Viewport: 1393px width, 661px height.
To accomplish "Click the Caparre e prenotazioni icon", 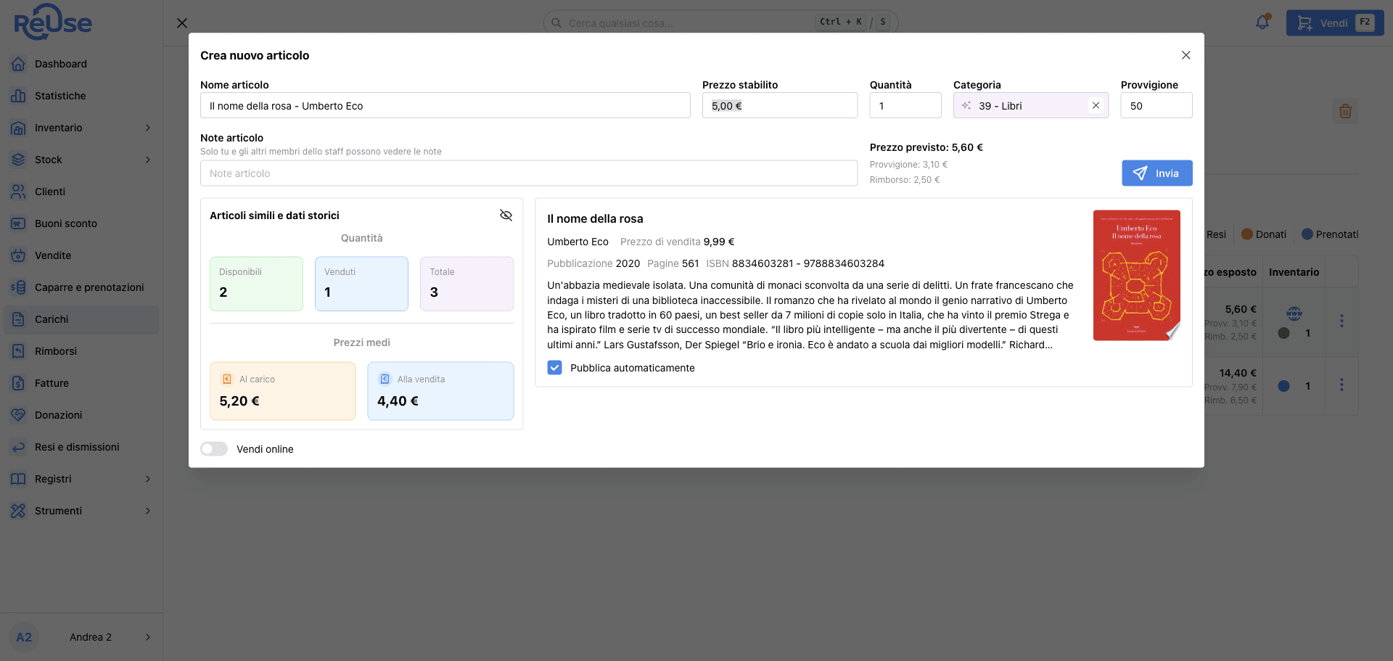I will [18, 287].
